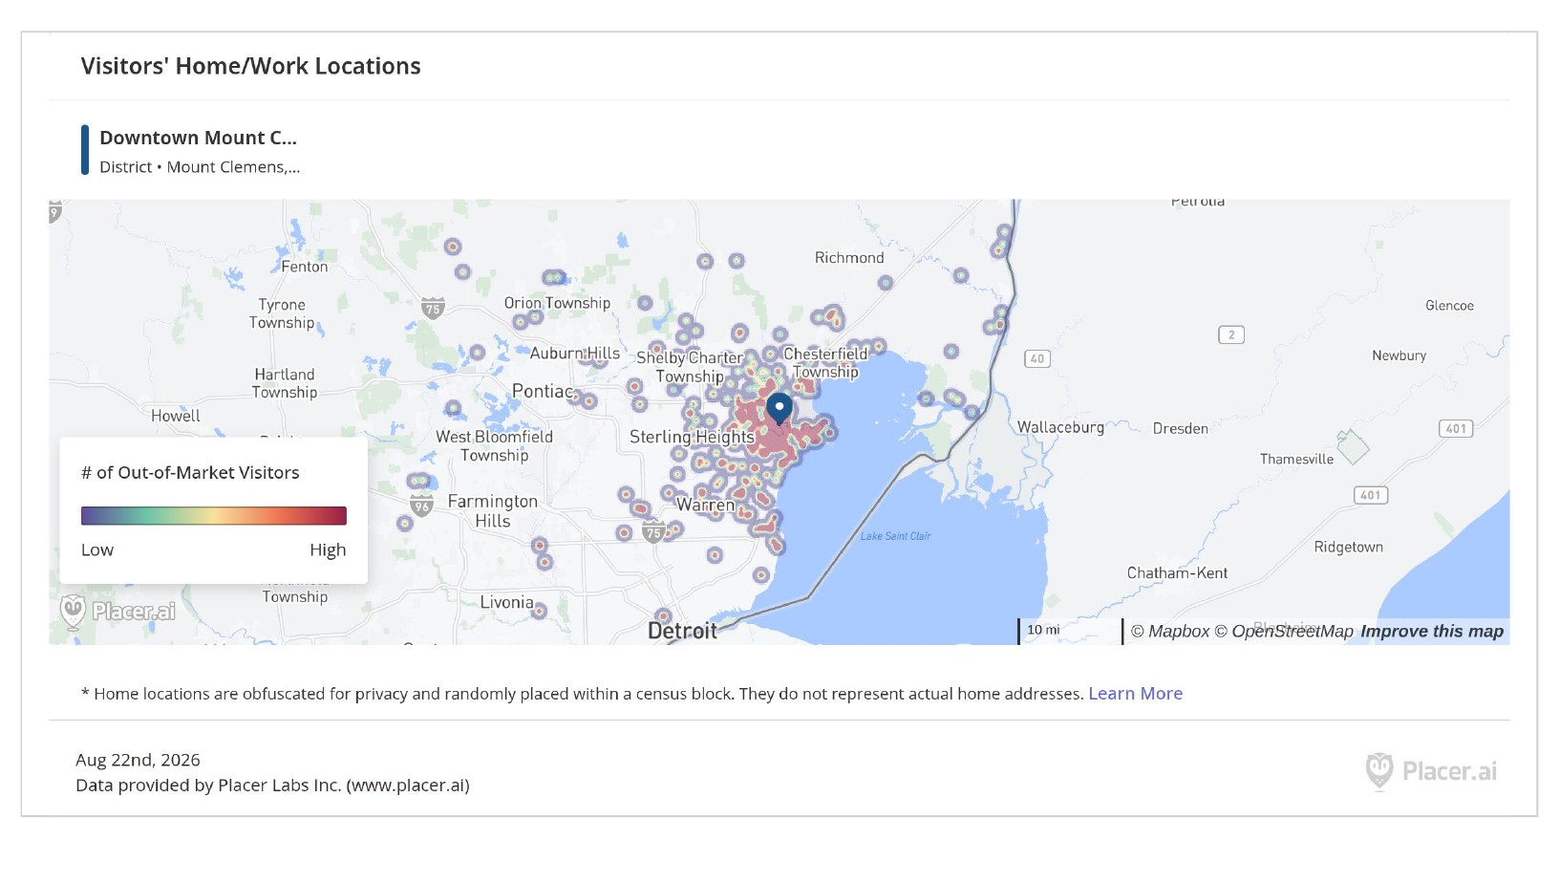Click the Fenton map label

(305, 267)
